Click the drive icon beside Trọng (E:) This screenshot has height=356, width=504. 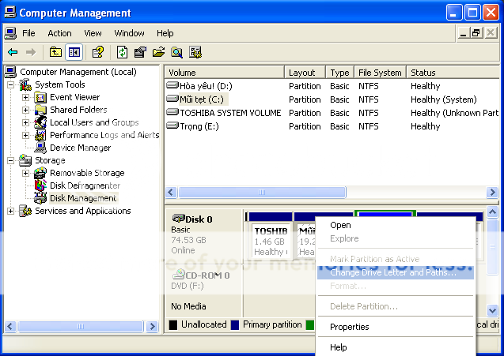[172, 126]
